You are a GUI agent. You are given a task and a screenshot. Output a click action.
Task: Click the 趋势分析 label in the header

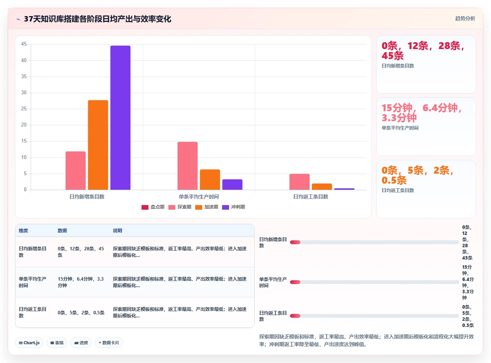click(465, 18)
